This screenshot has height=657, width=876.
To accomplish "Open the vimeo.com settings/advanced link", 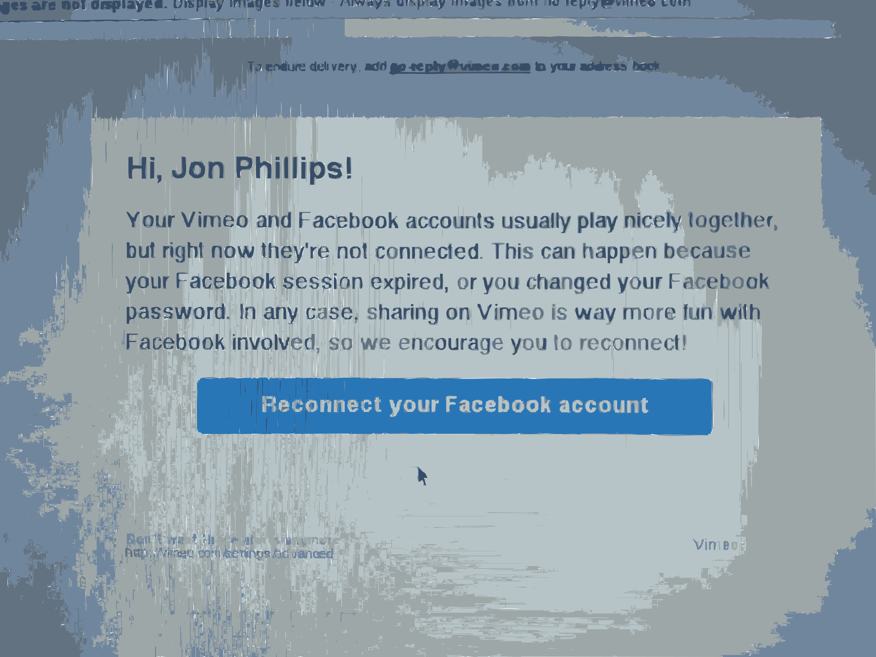I will (x=229, y=553).
